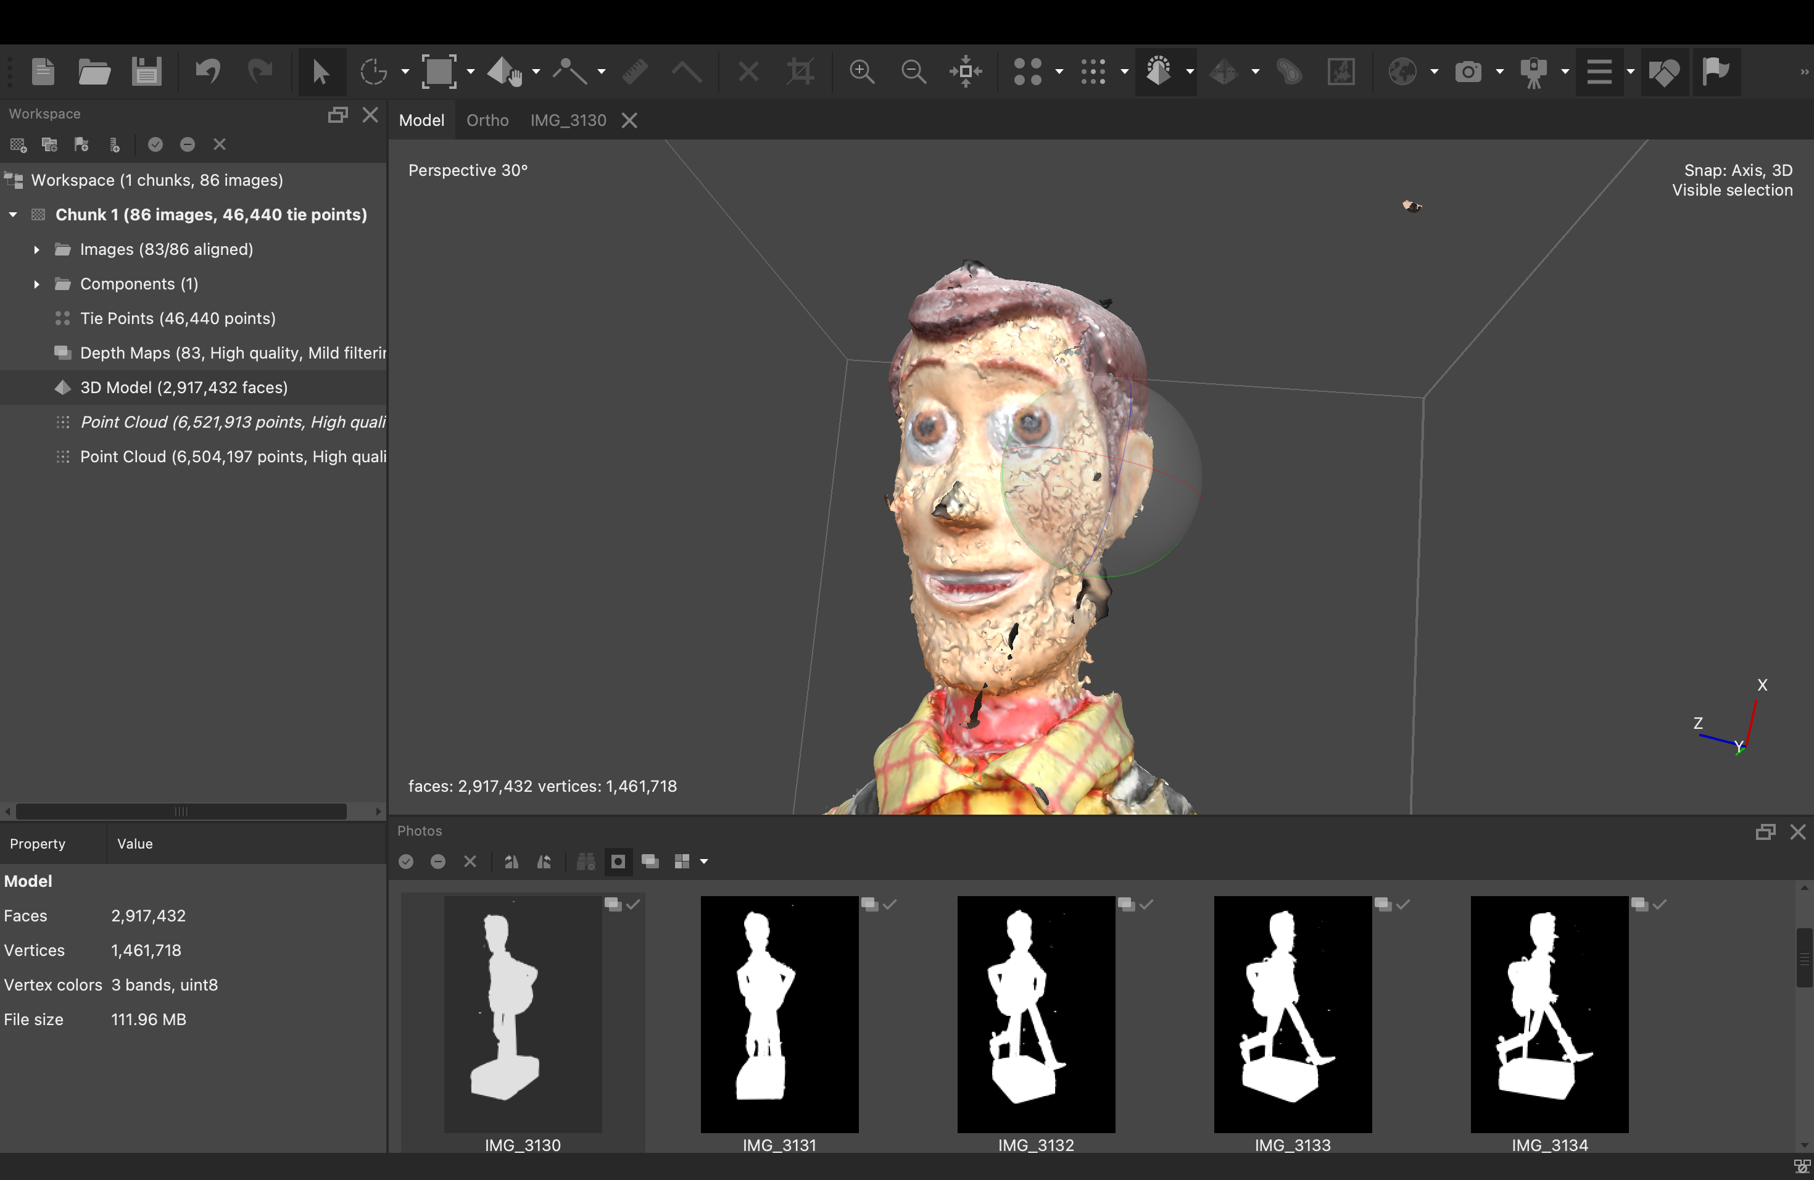Toggle show masks button in Photos toolbar
Viewport: 1814px width, 1180px height.
pos(618,862)
